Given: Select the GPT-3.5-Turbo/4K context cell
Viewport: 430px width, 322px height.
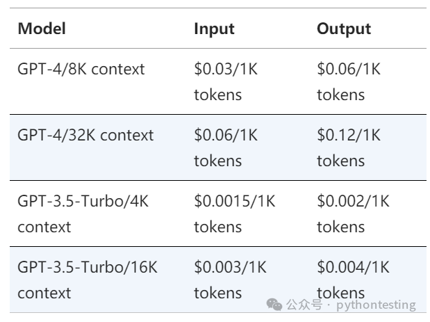Looking at the screenshot, I should [83, 214].
